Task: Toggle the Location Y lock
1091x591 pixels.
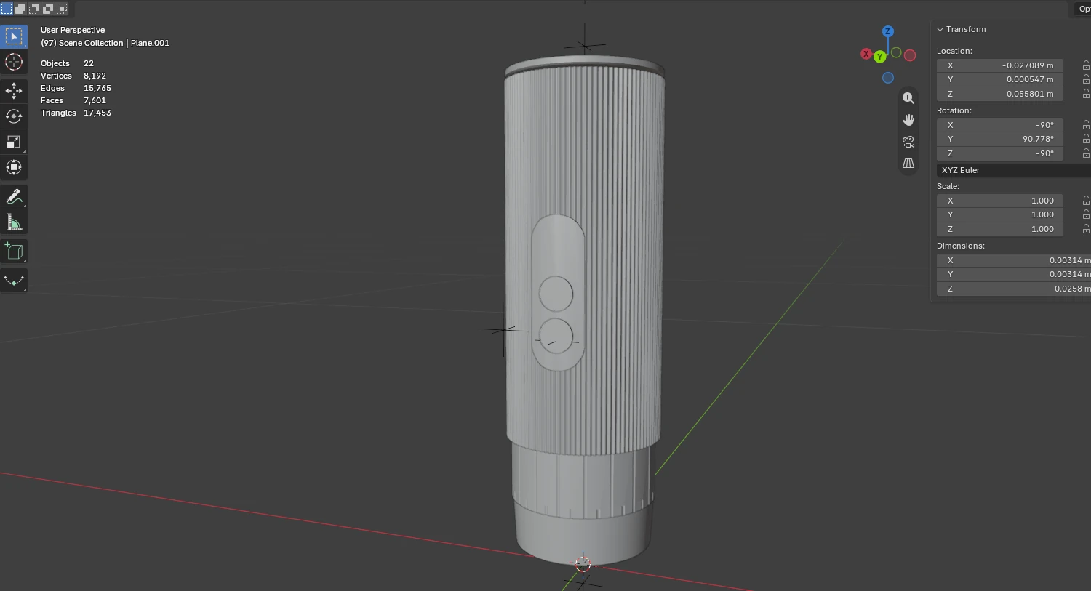Action: (1086, 79)
